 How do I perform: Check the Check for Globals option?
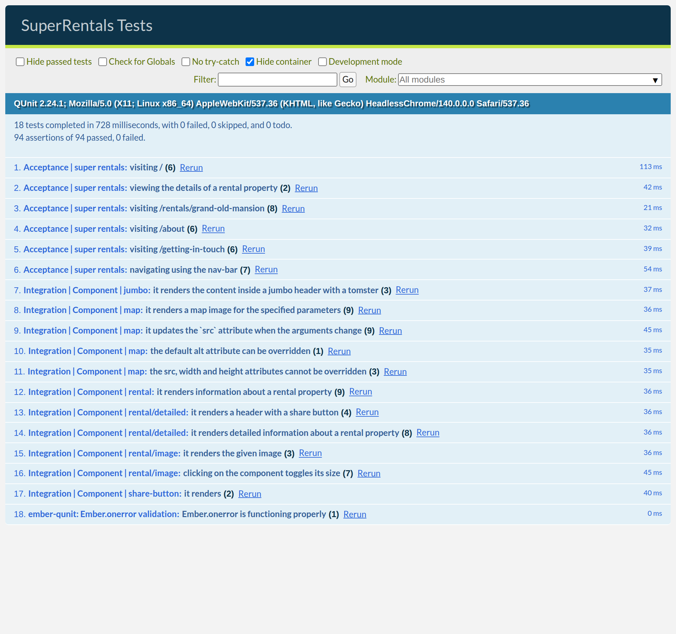[102, 61]
